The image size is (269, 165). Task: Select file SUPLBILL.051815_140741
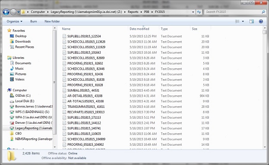(x=84, y=128)
